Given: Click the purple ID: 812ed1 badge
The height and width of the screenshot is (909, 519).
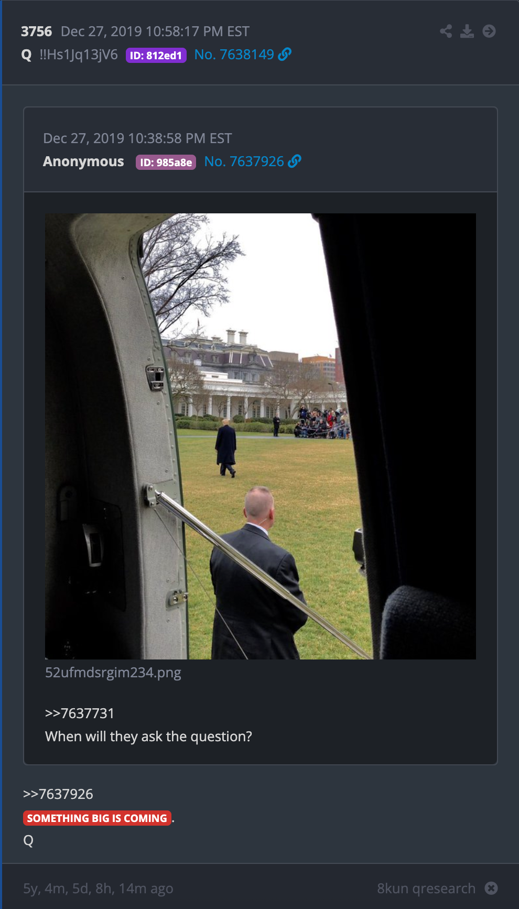Looking at the screenshot, I should coord(156,55).
